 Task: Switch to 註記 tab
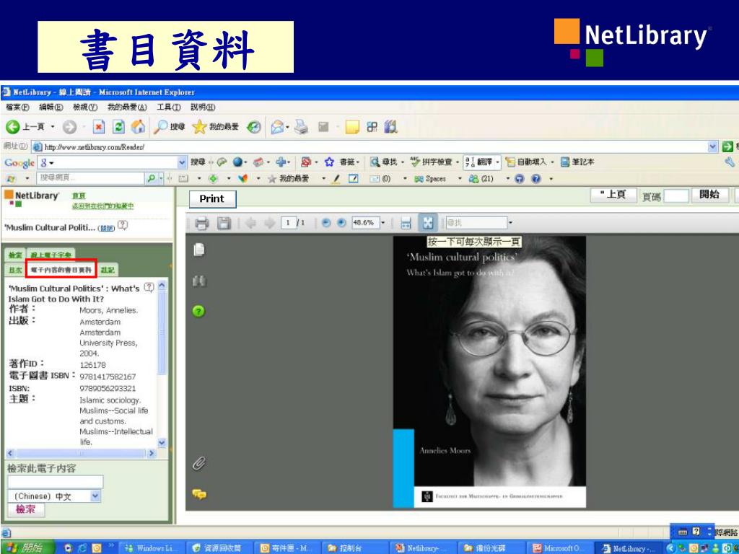tap(108, 270)
